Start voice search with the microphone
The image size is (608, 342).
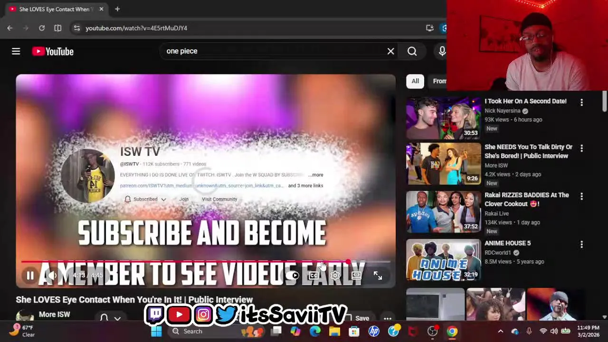click(x=442, y=51)
